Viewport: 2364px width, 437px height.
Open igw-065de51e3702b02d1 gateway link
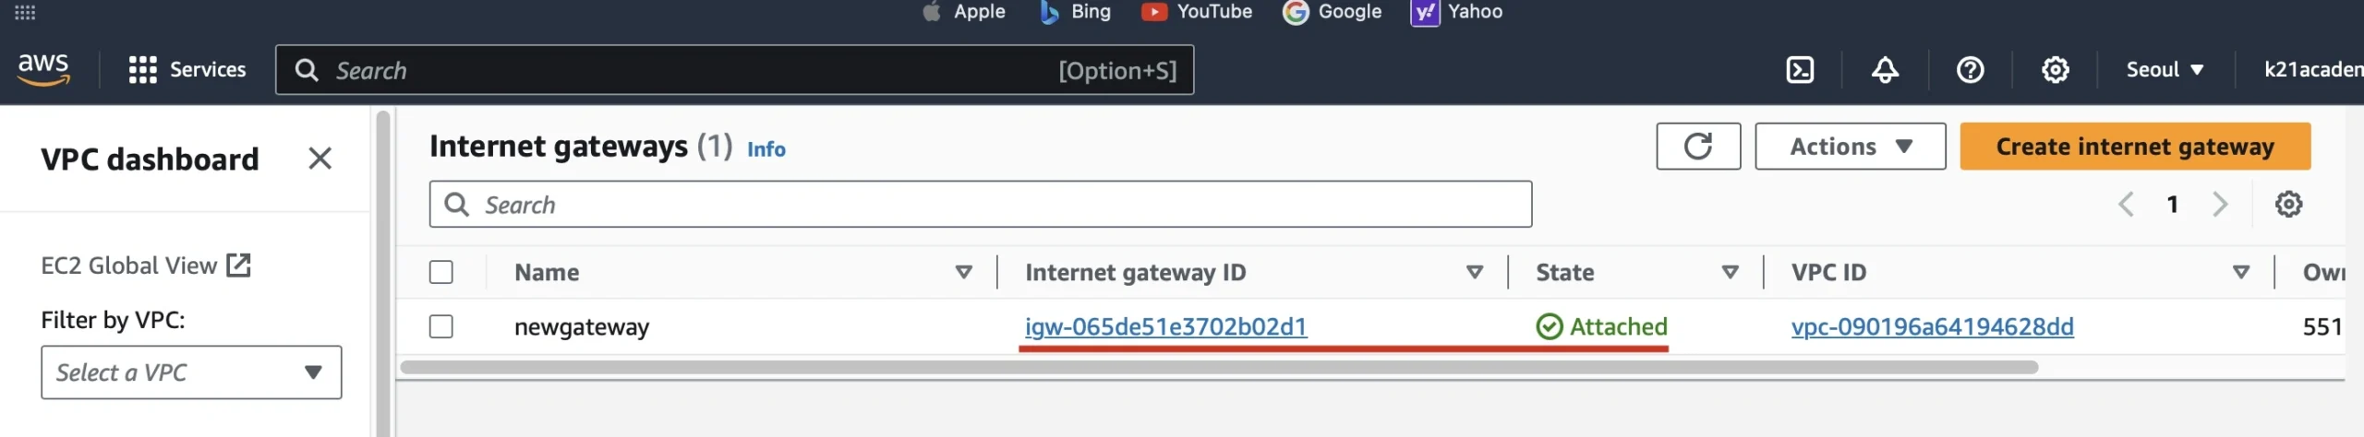coord(1165,327)
